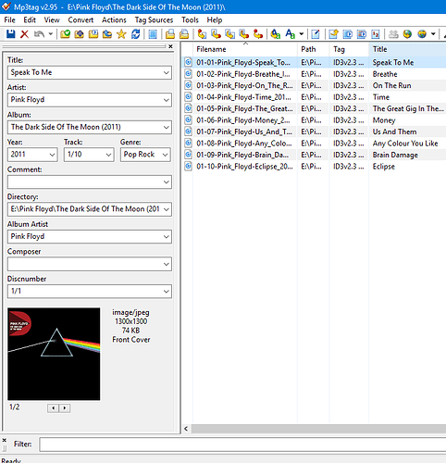Sort by the Title column header
This screenshot has height=463, width=446.
click(x=407, y=49)
